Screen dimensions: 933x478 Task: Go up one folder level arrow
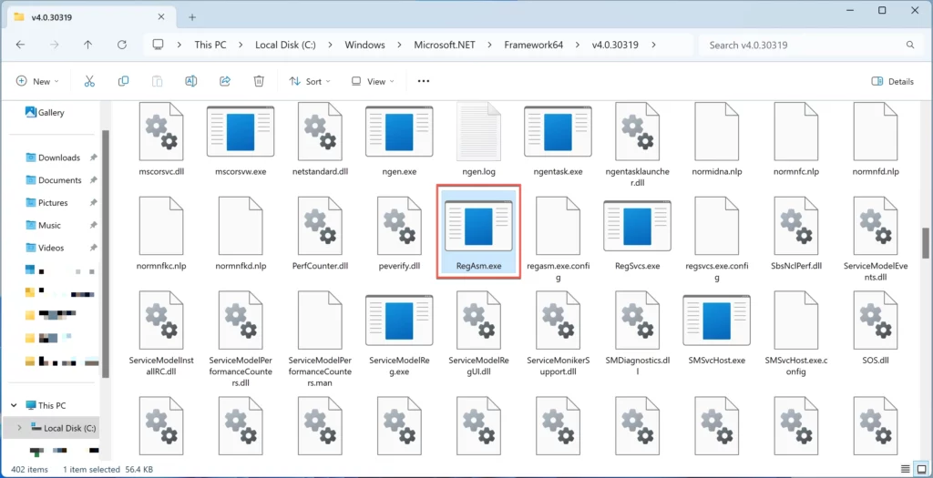pos(87,45)
